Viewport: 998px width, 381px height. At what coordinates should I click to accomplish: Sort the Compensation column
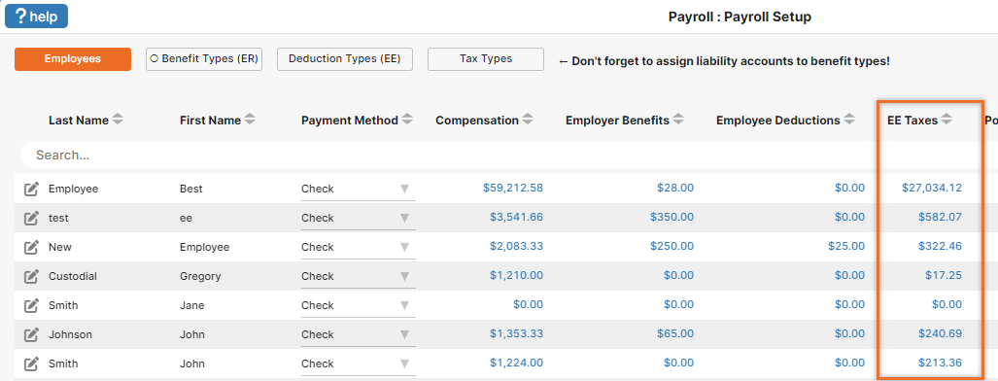(x=528, y=120)
